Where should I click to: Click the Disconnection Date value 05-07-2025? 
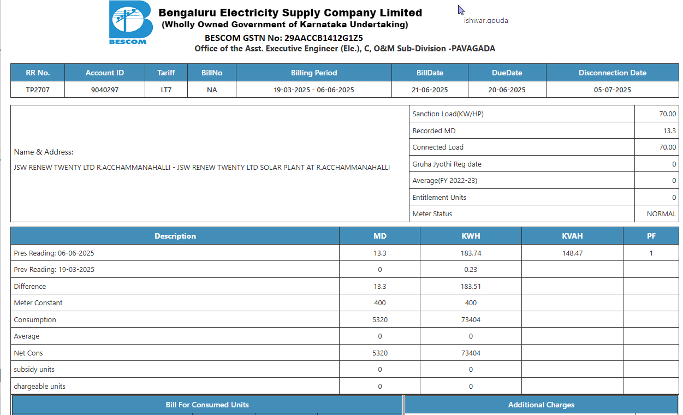[613, 90]
